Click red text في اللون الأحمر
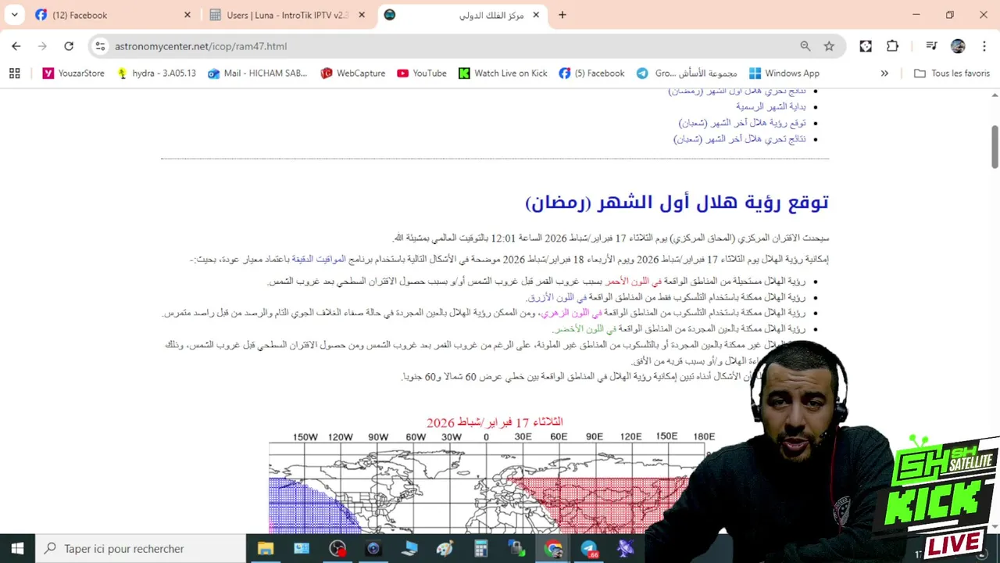 pos(633,281)
